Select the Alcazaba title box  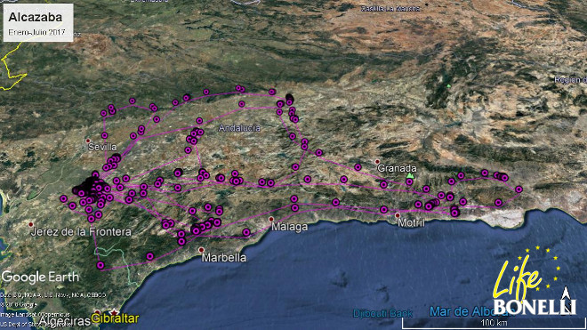coord(38,22)
